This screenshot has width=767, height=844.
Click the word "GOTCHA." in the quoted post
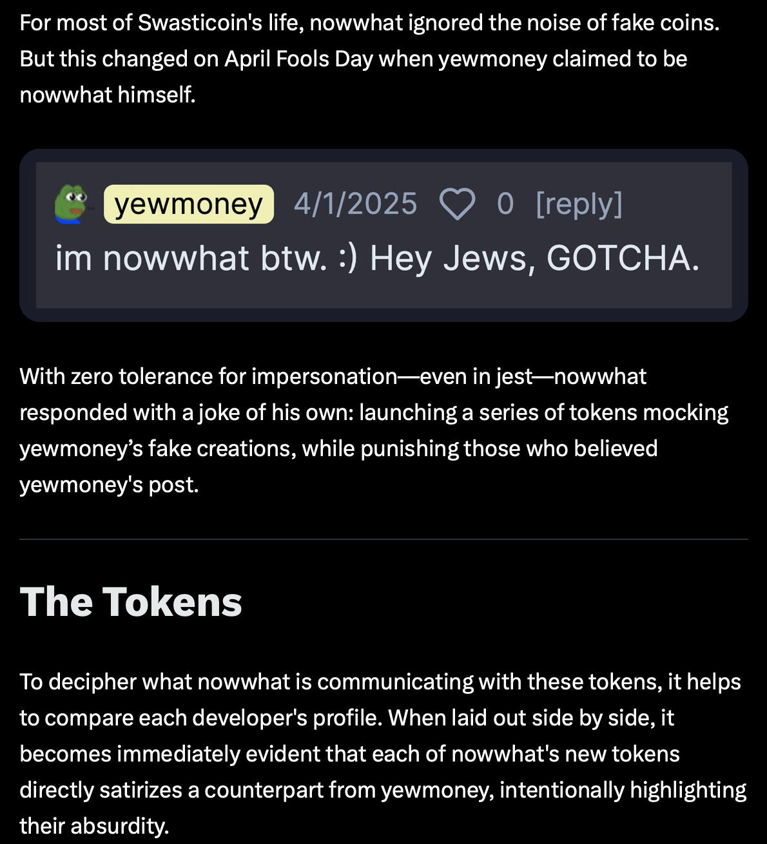coord(623,258)
